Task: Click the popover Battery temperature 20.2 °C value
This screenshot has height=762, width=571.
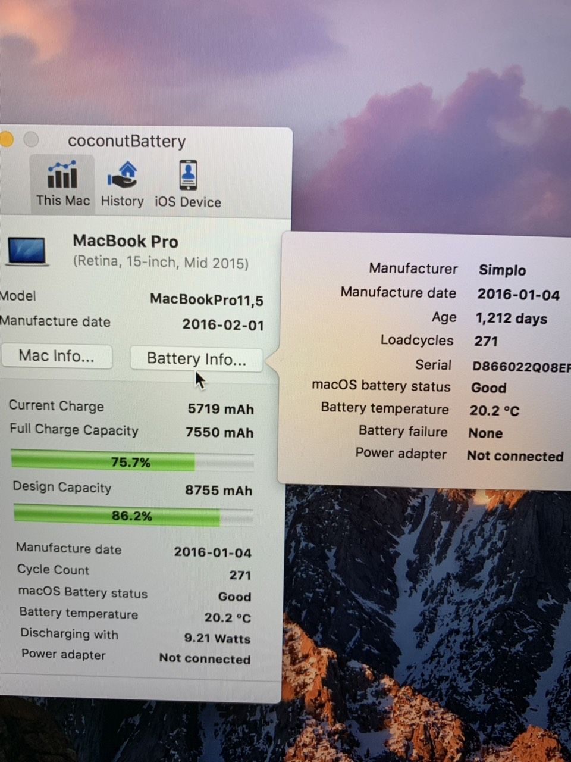Action: pyautogui.click(x=494, y=411)
